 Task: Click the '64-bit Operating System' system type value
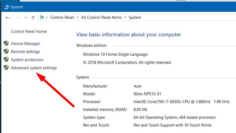point(175,117)
